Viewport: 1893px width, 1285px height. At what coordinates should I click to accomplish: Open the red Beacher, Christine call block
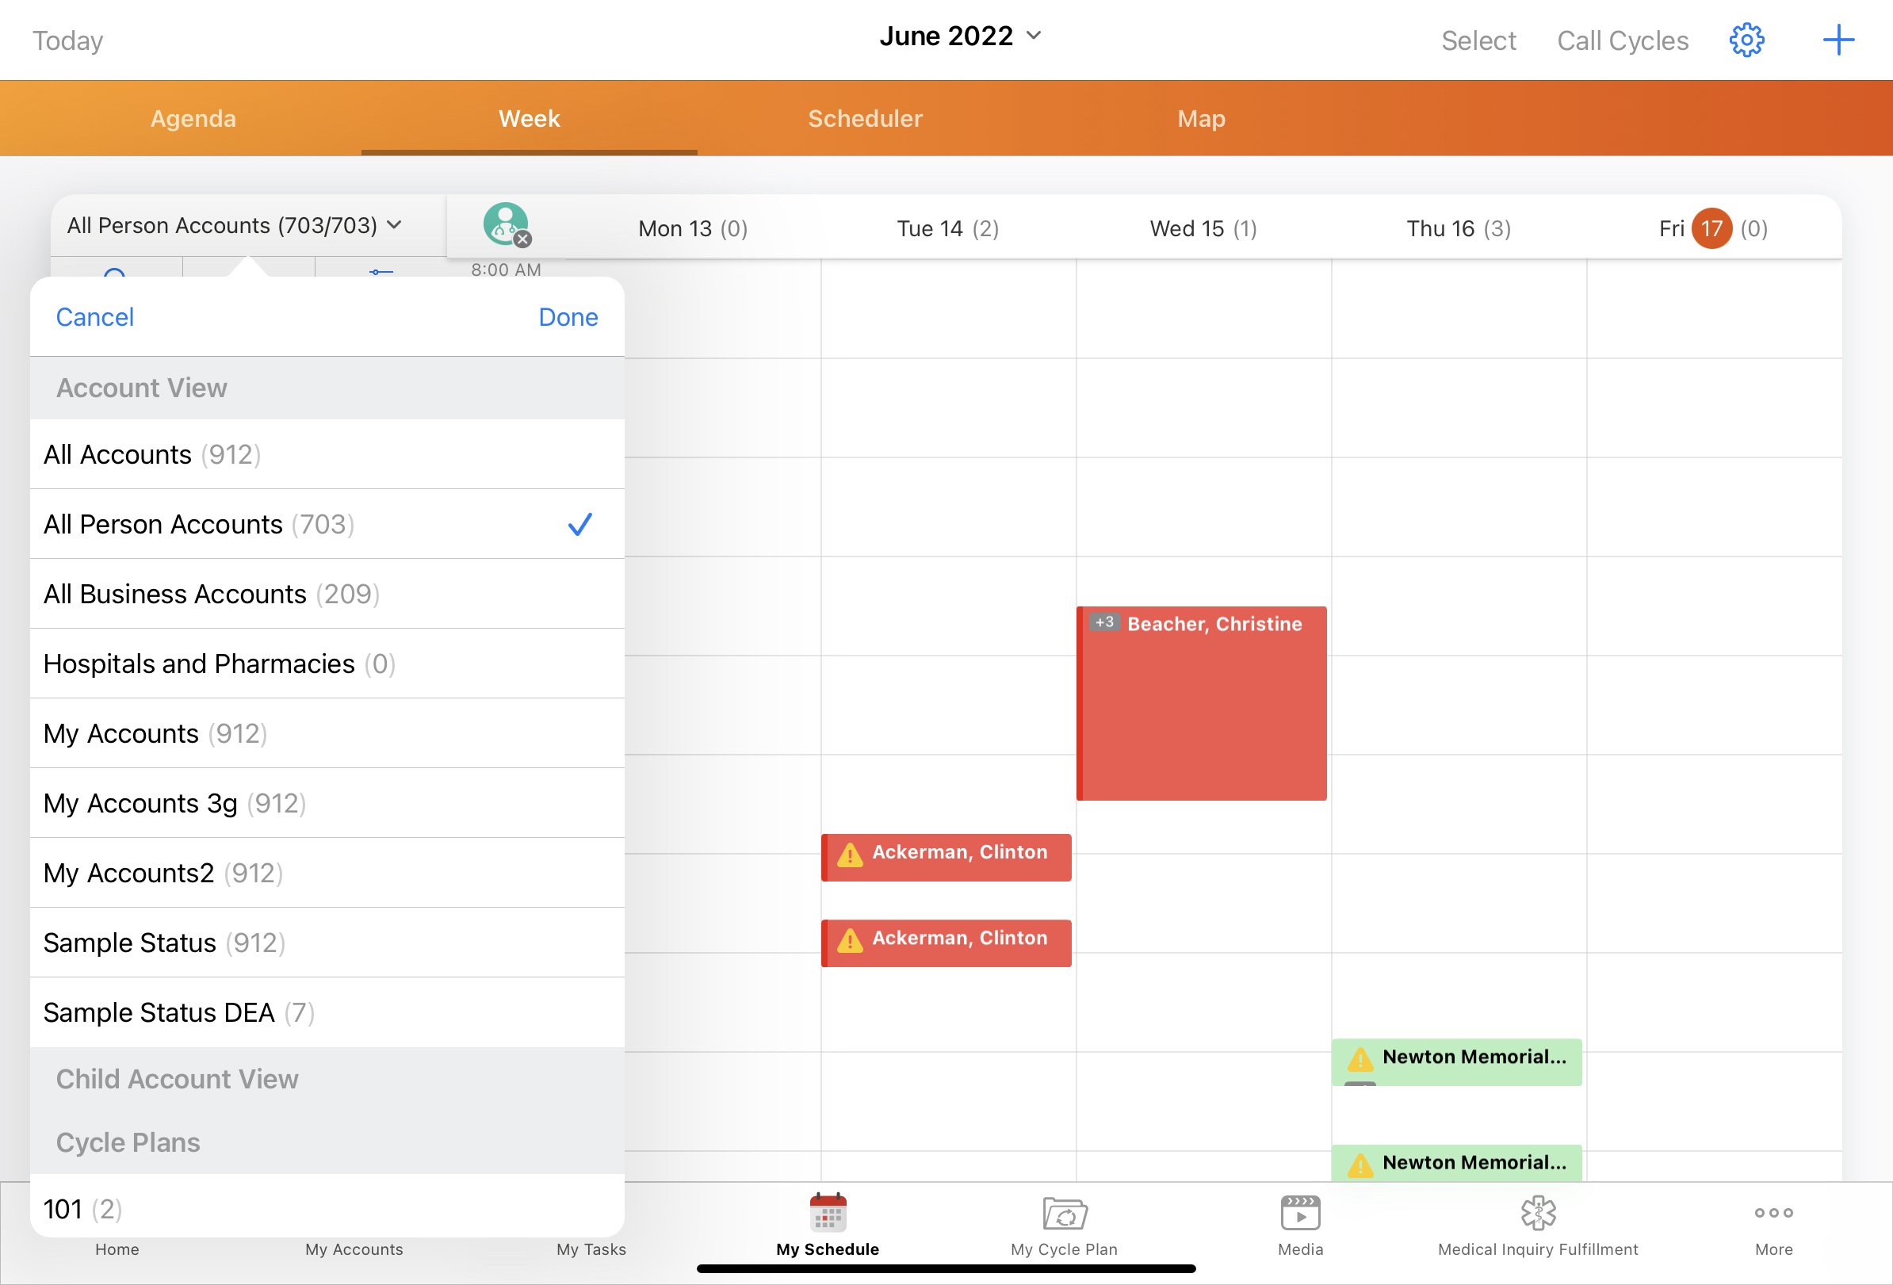[1202, 705]
